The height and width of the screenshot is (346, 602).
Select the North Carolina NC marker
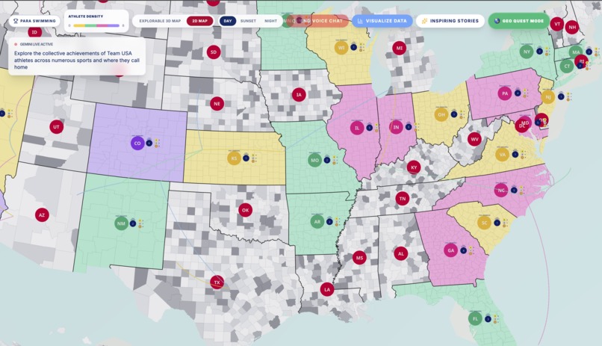pos(501,190)
